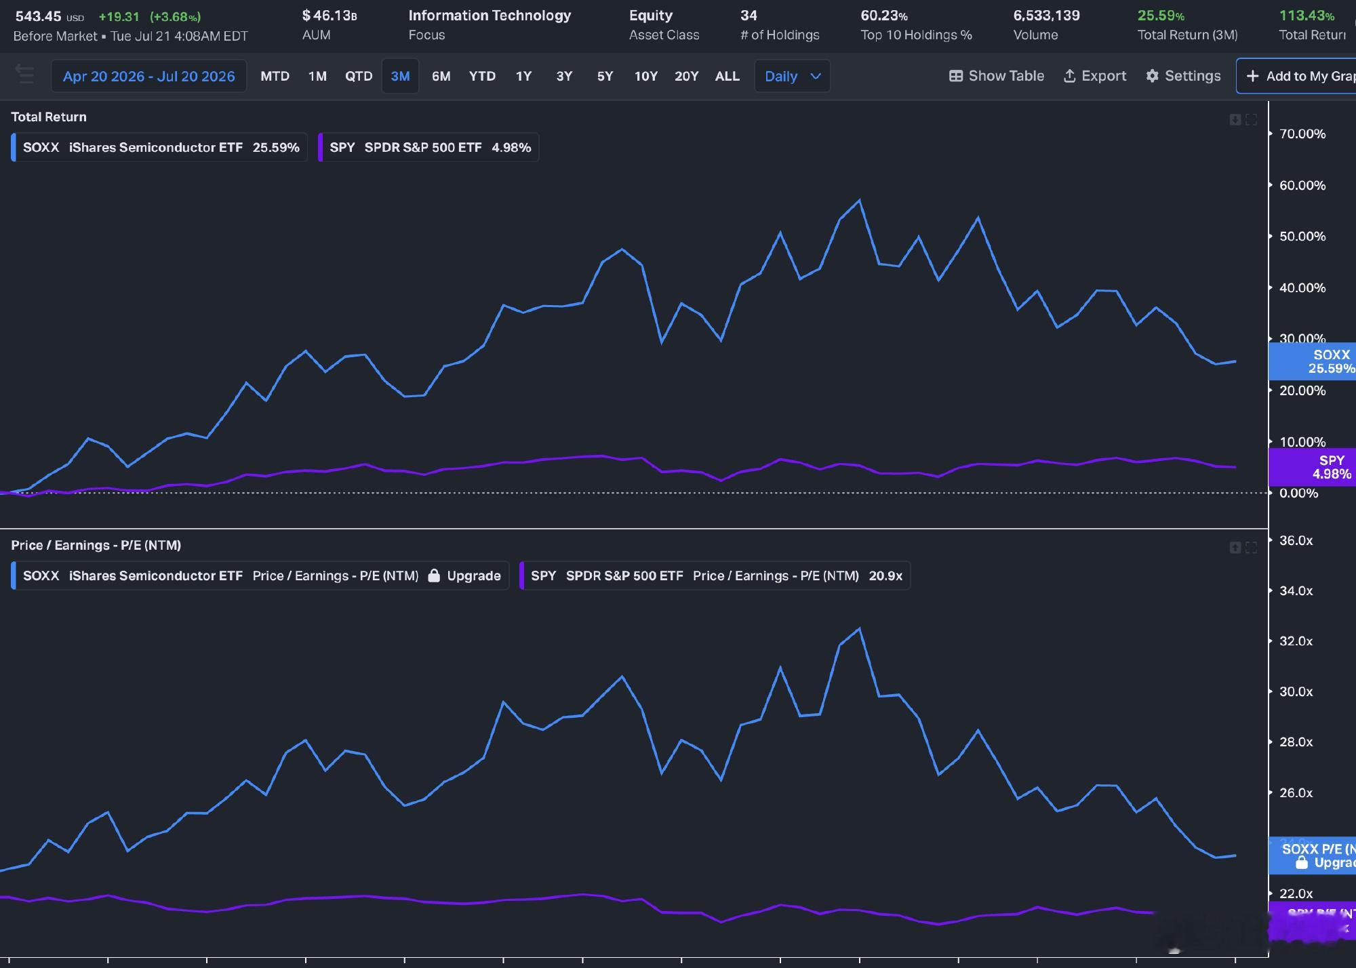Click the SPY 4.98% axis label
Viewport: 1356px width, 968px height.
[1312, 467]
